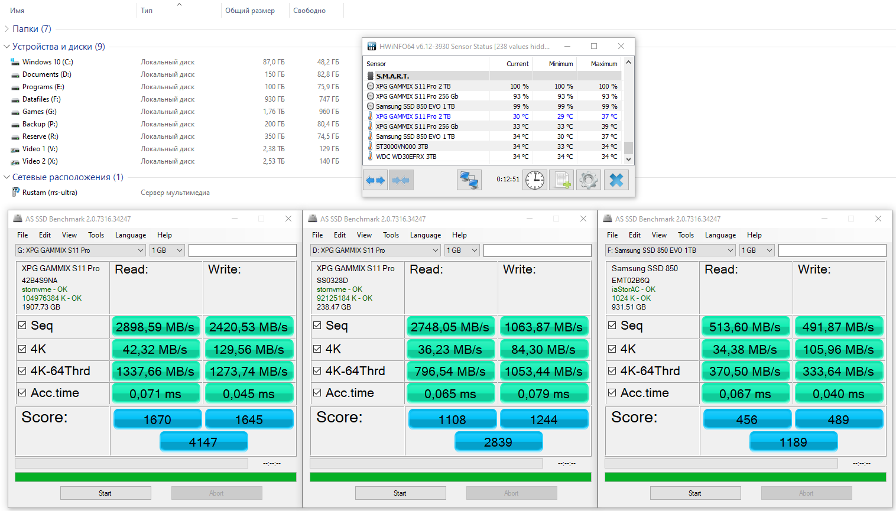This screenshot has width=896, height=511.
Task: Disable 4K-64Thrd test in Samsung SSD window
Action: coord(612,371)
